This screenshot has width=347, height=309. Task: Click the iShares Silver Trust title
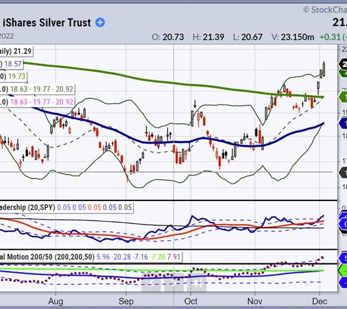click(47, 23)
